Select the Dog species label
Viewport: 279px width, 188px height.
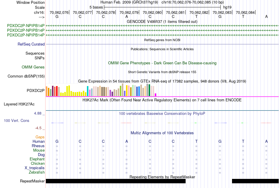pyautogui.click(x=41, y=155)
